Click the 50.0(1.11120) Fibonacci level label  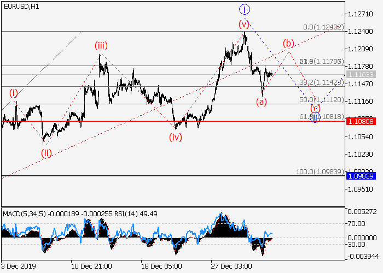[322, 100]
